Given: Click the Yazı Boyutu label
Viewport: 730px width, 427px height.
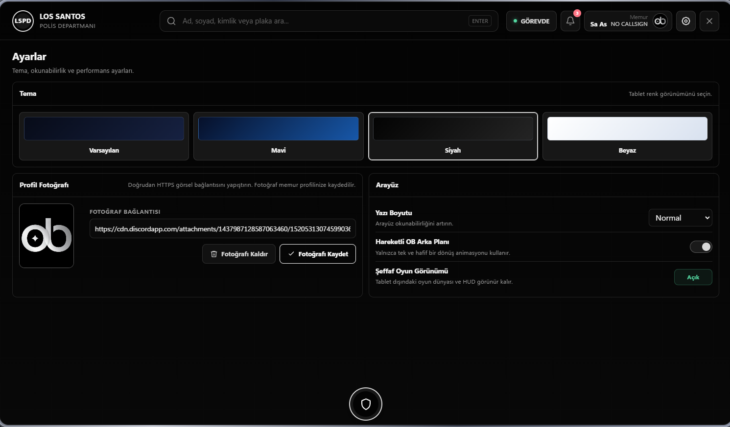Looking at the screenshot, I should coord(394,213).
